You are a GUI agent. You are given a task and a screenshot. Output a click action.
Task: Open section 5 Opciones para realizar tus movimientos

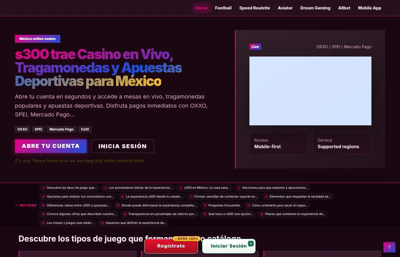[x=77, y=197]
